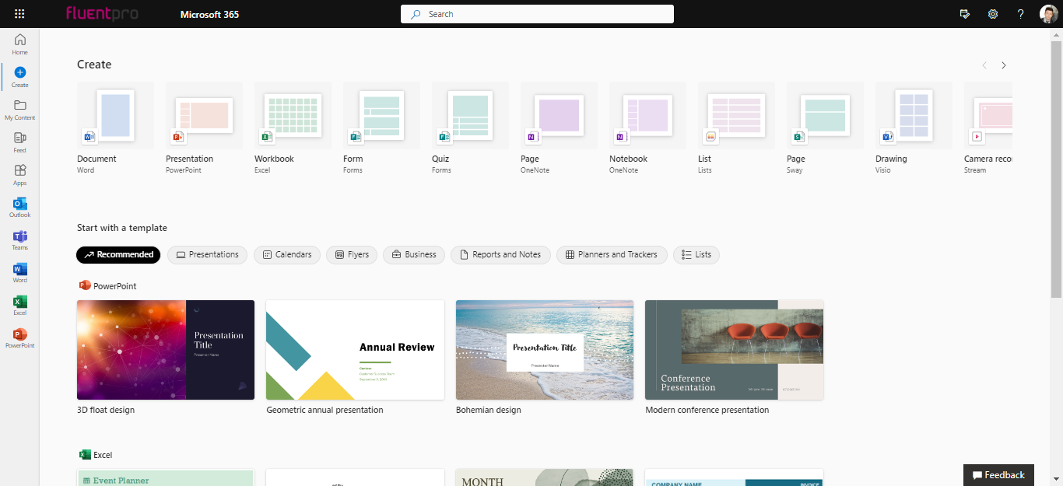
Task: Create a new Forms Form
Action: point(381,128)
